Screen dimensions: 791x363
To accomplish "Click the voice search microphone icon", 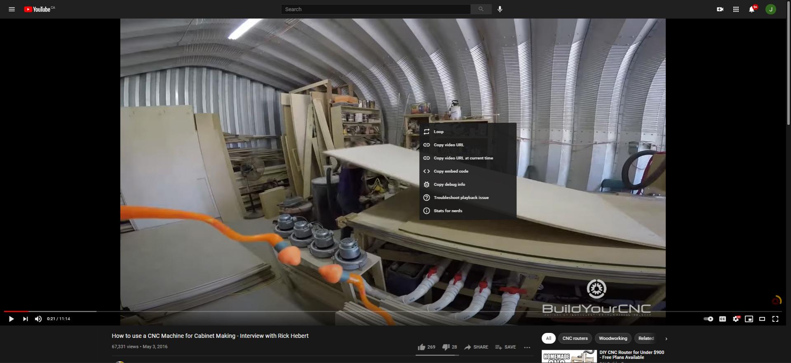I will coord(500,9).
